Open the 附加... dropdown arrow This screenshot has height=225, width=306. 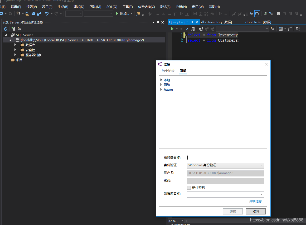click(132, 14)
